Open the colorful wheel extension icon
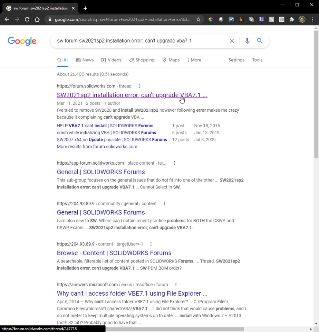 [x=211, y=19]
